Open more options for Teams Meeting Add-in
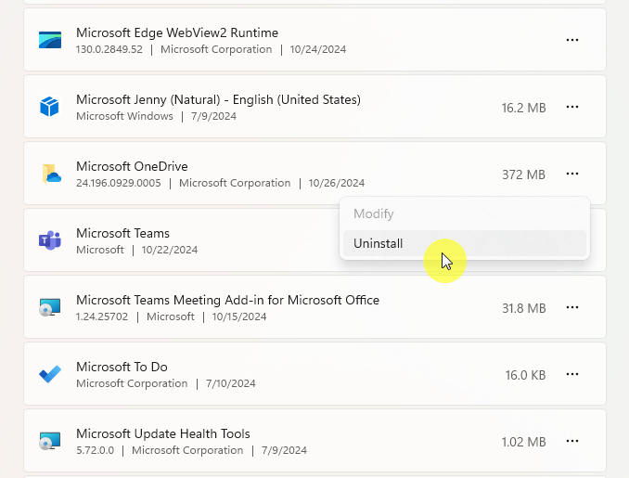629x478 pixels. tap(572, 307)
